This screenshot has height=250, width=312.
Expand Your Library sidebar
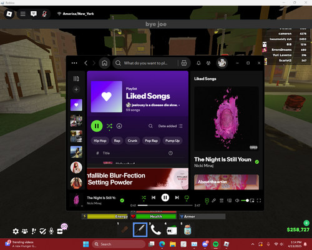pos(76,79)
